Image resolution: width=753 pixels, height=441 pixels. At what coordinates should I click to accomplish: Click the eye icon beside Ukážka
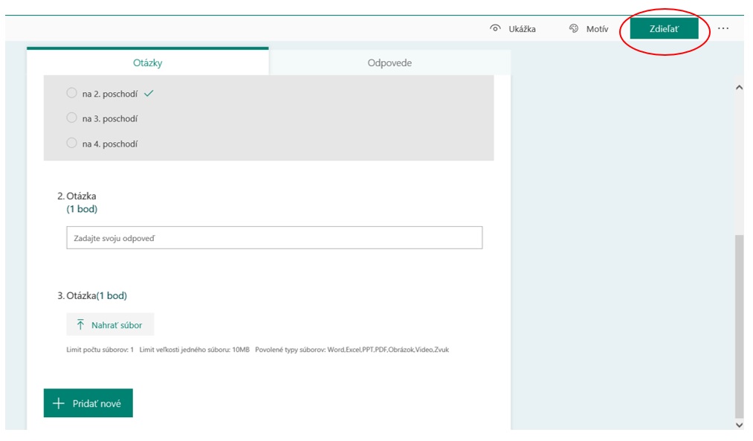[x=495, y=29]
